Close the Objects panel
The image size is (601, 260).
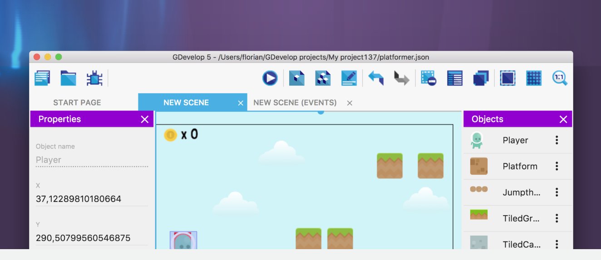tap(563, 119)
